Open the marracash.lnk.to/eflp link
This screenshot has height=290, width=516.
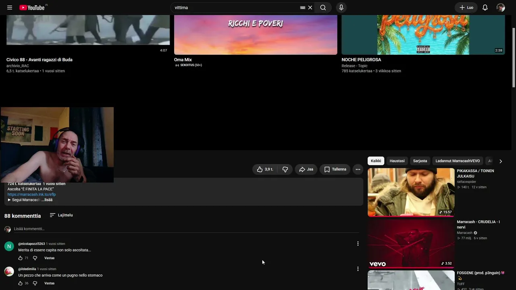[31, 195]
